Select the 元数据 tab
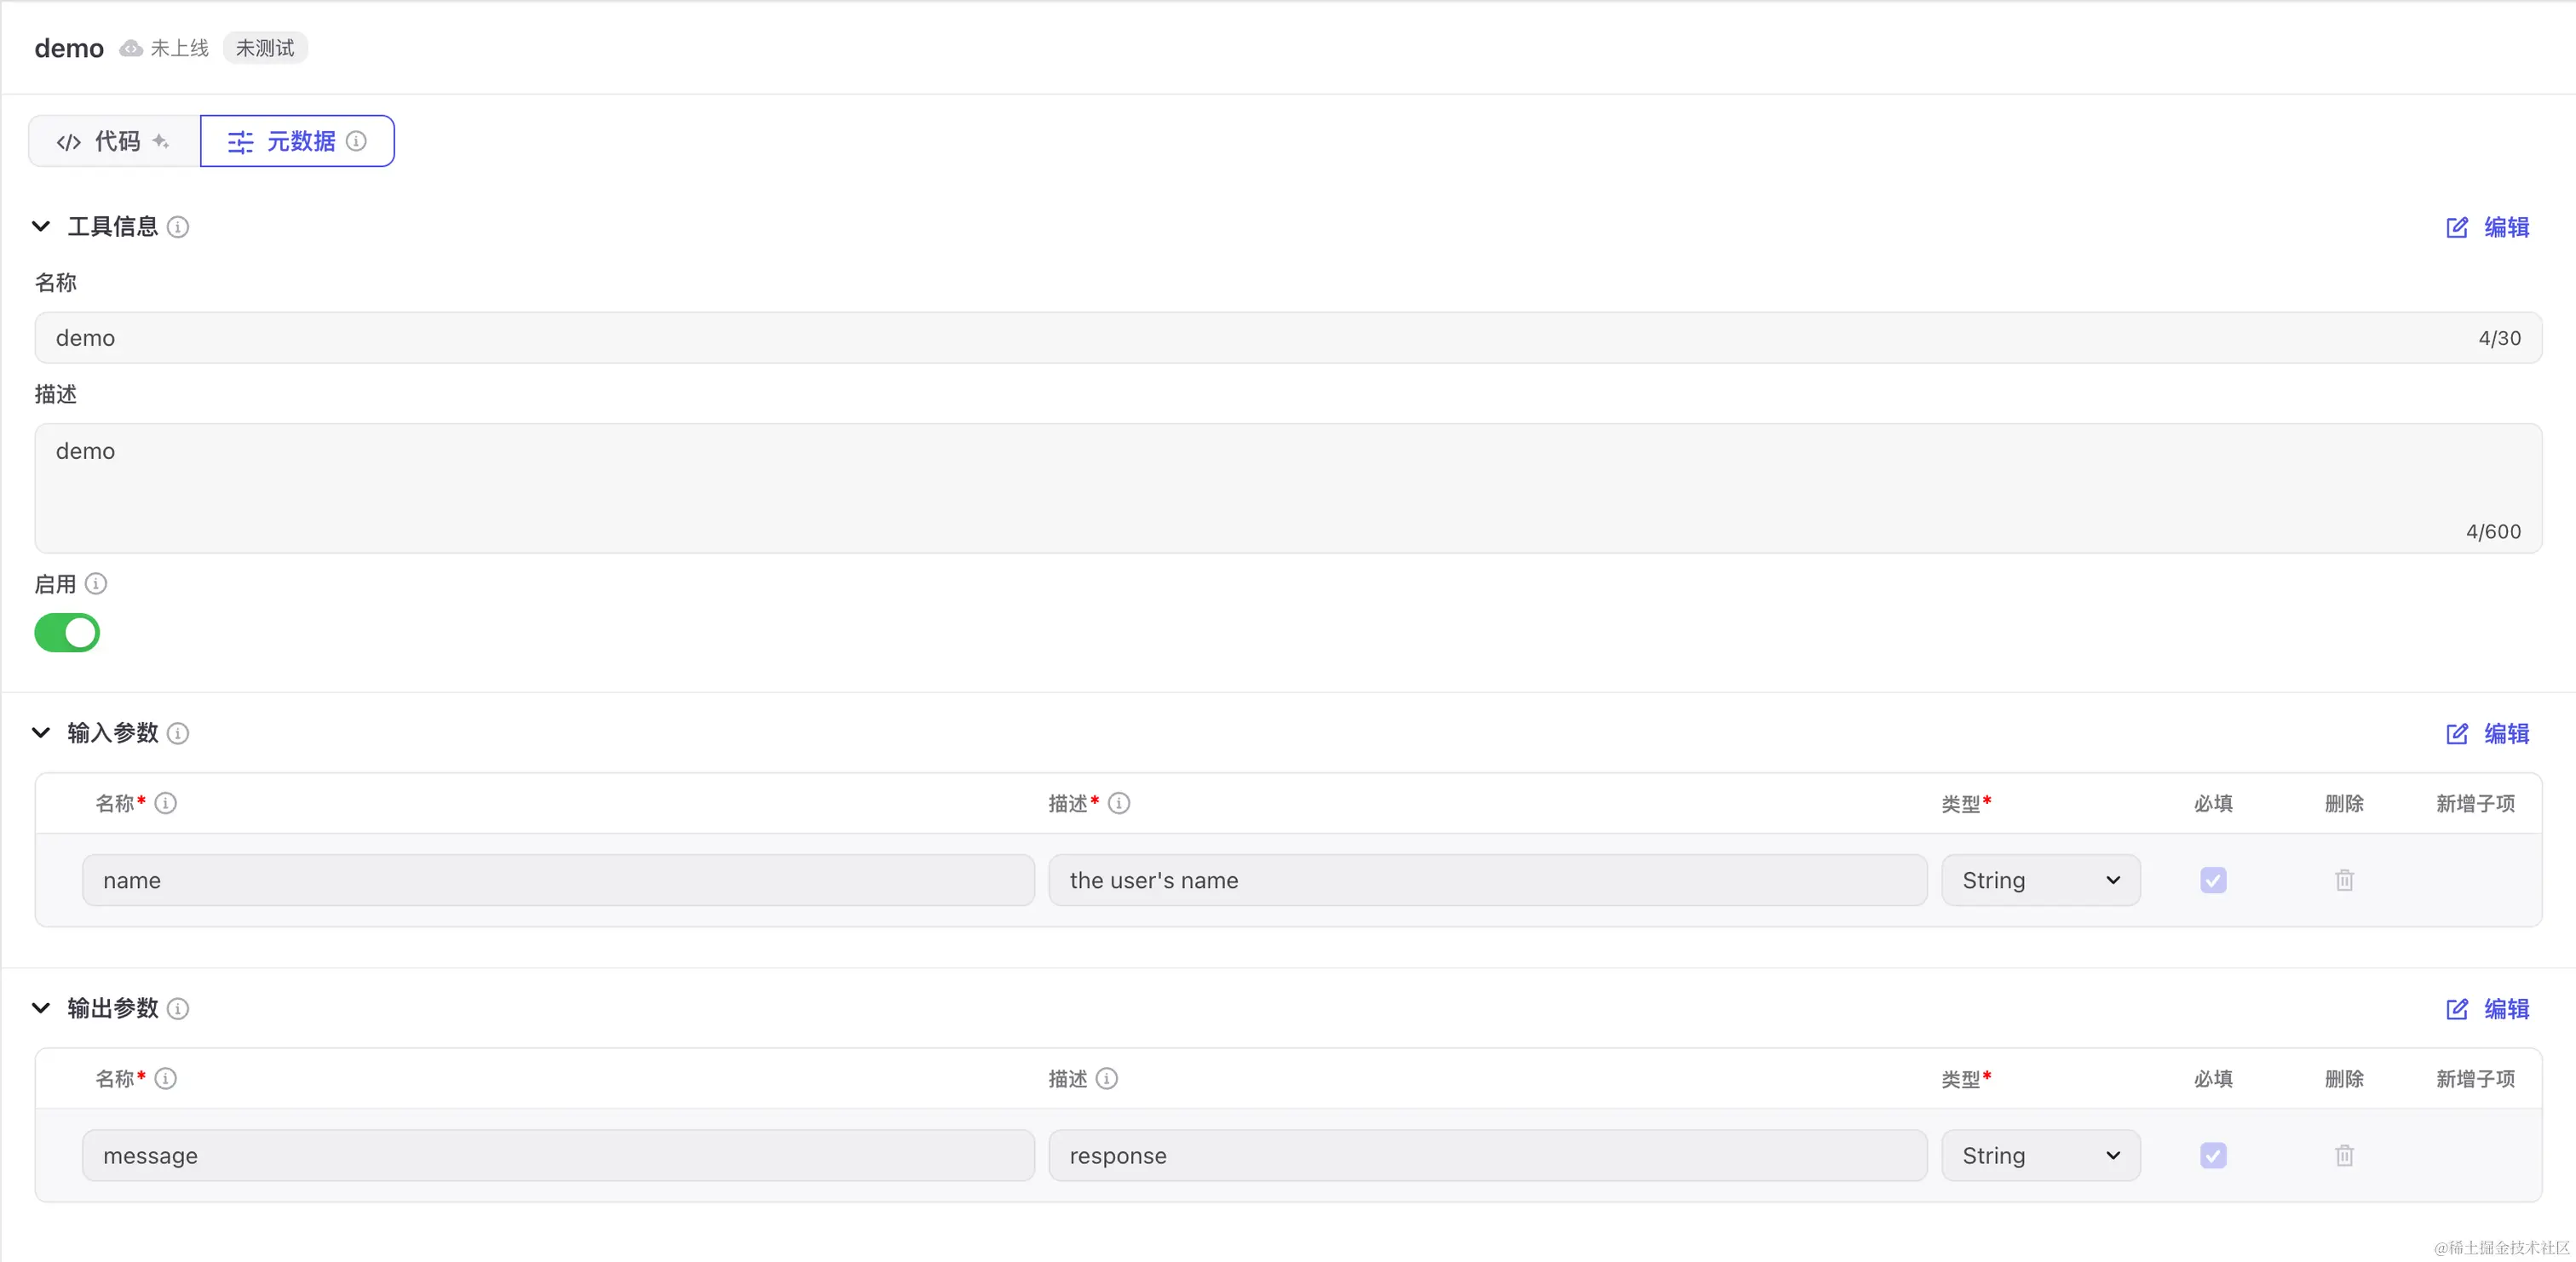The width and height of the screenshot is (2576, 1262). tap(297, 141)
